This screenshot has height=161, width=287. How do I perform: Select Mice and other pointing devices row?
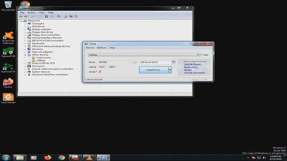coord(51,47)
